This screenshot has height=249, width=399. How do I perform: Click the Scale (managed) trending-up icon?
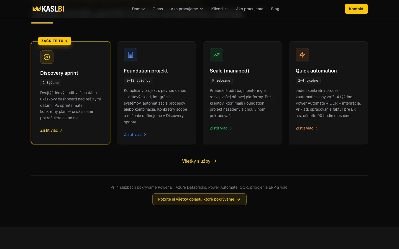[216, 55]
